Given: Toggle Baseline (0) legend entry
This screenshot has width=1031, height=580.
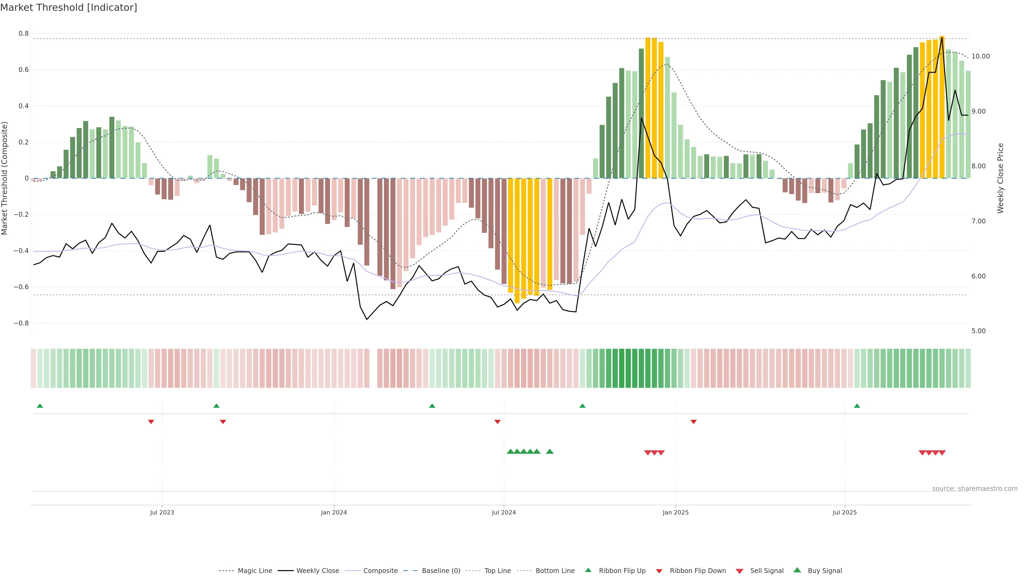Looking at the screenshot, I should [x=441, y=571].
